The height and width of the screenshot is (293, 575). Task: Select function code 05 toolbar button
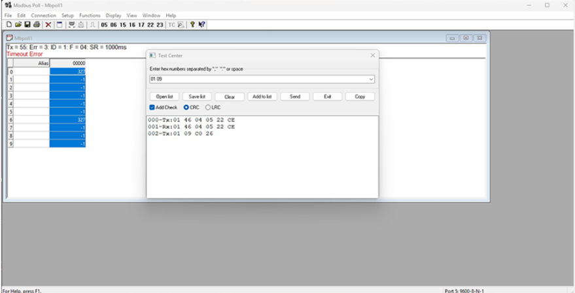click(x=104, y=25)
